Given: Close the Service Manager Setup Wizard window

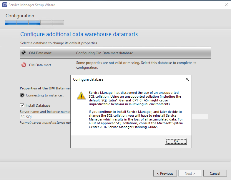Looking at the screenshot, I should click(x=226, y=5).
